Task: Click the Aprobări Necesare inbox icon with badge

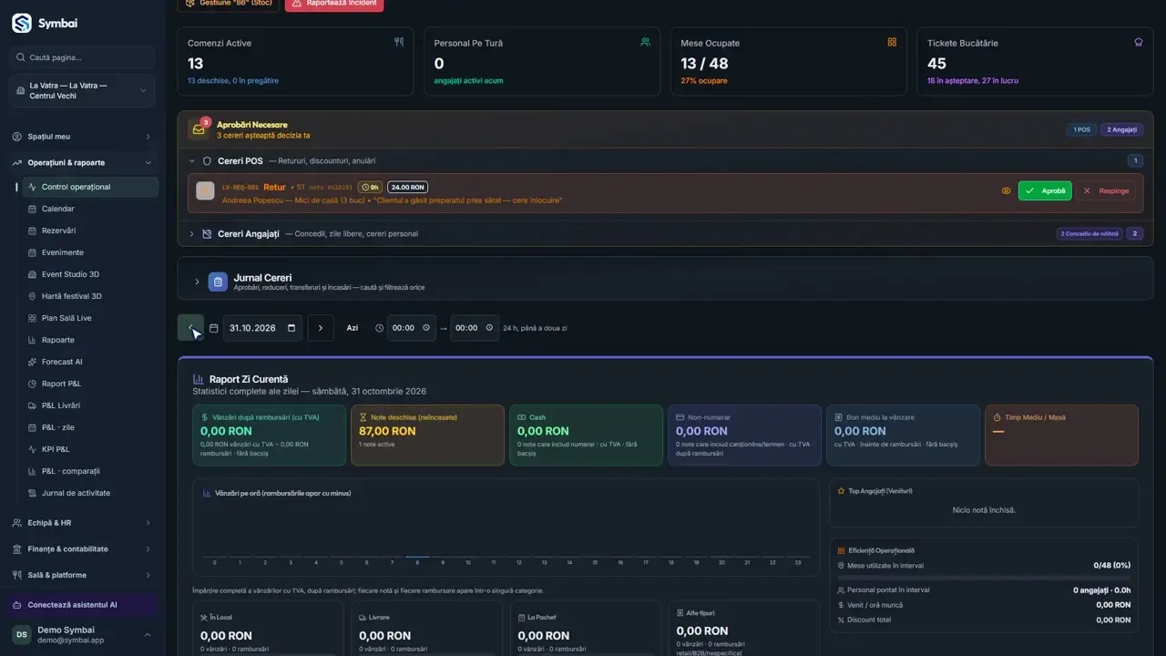Action: click(x=199, y=129)
